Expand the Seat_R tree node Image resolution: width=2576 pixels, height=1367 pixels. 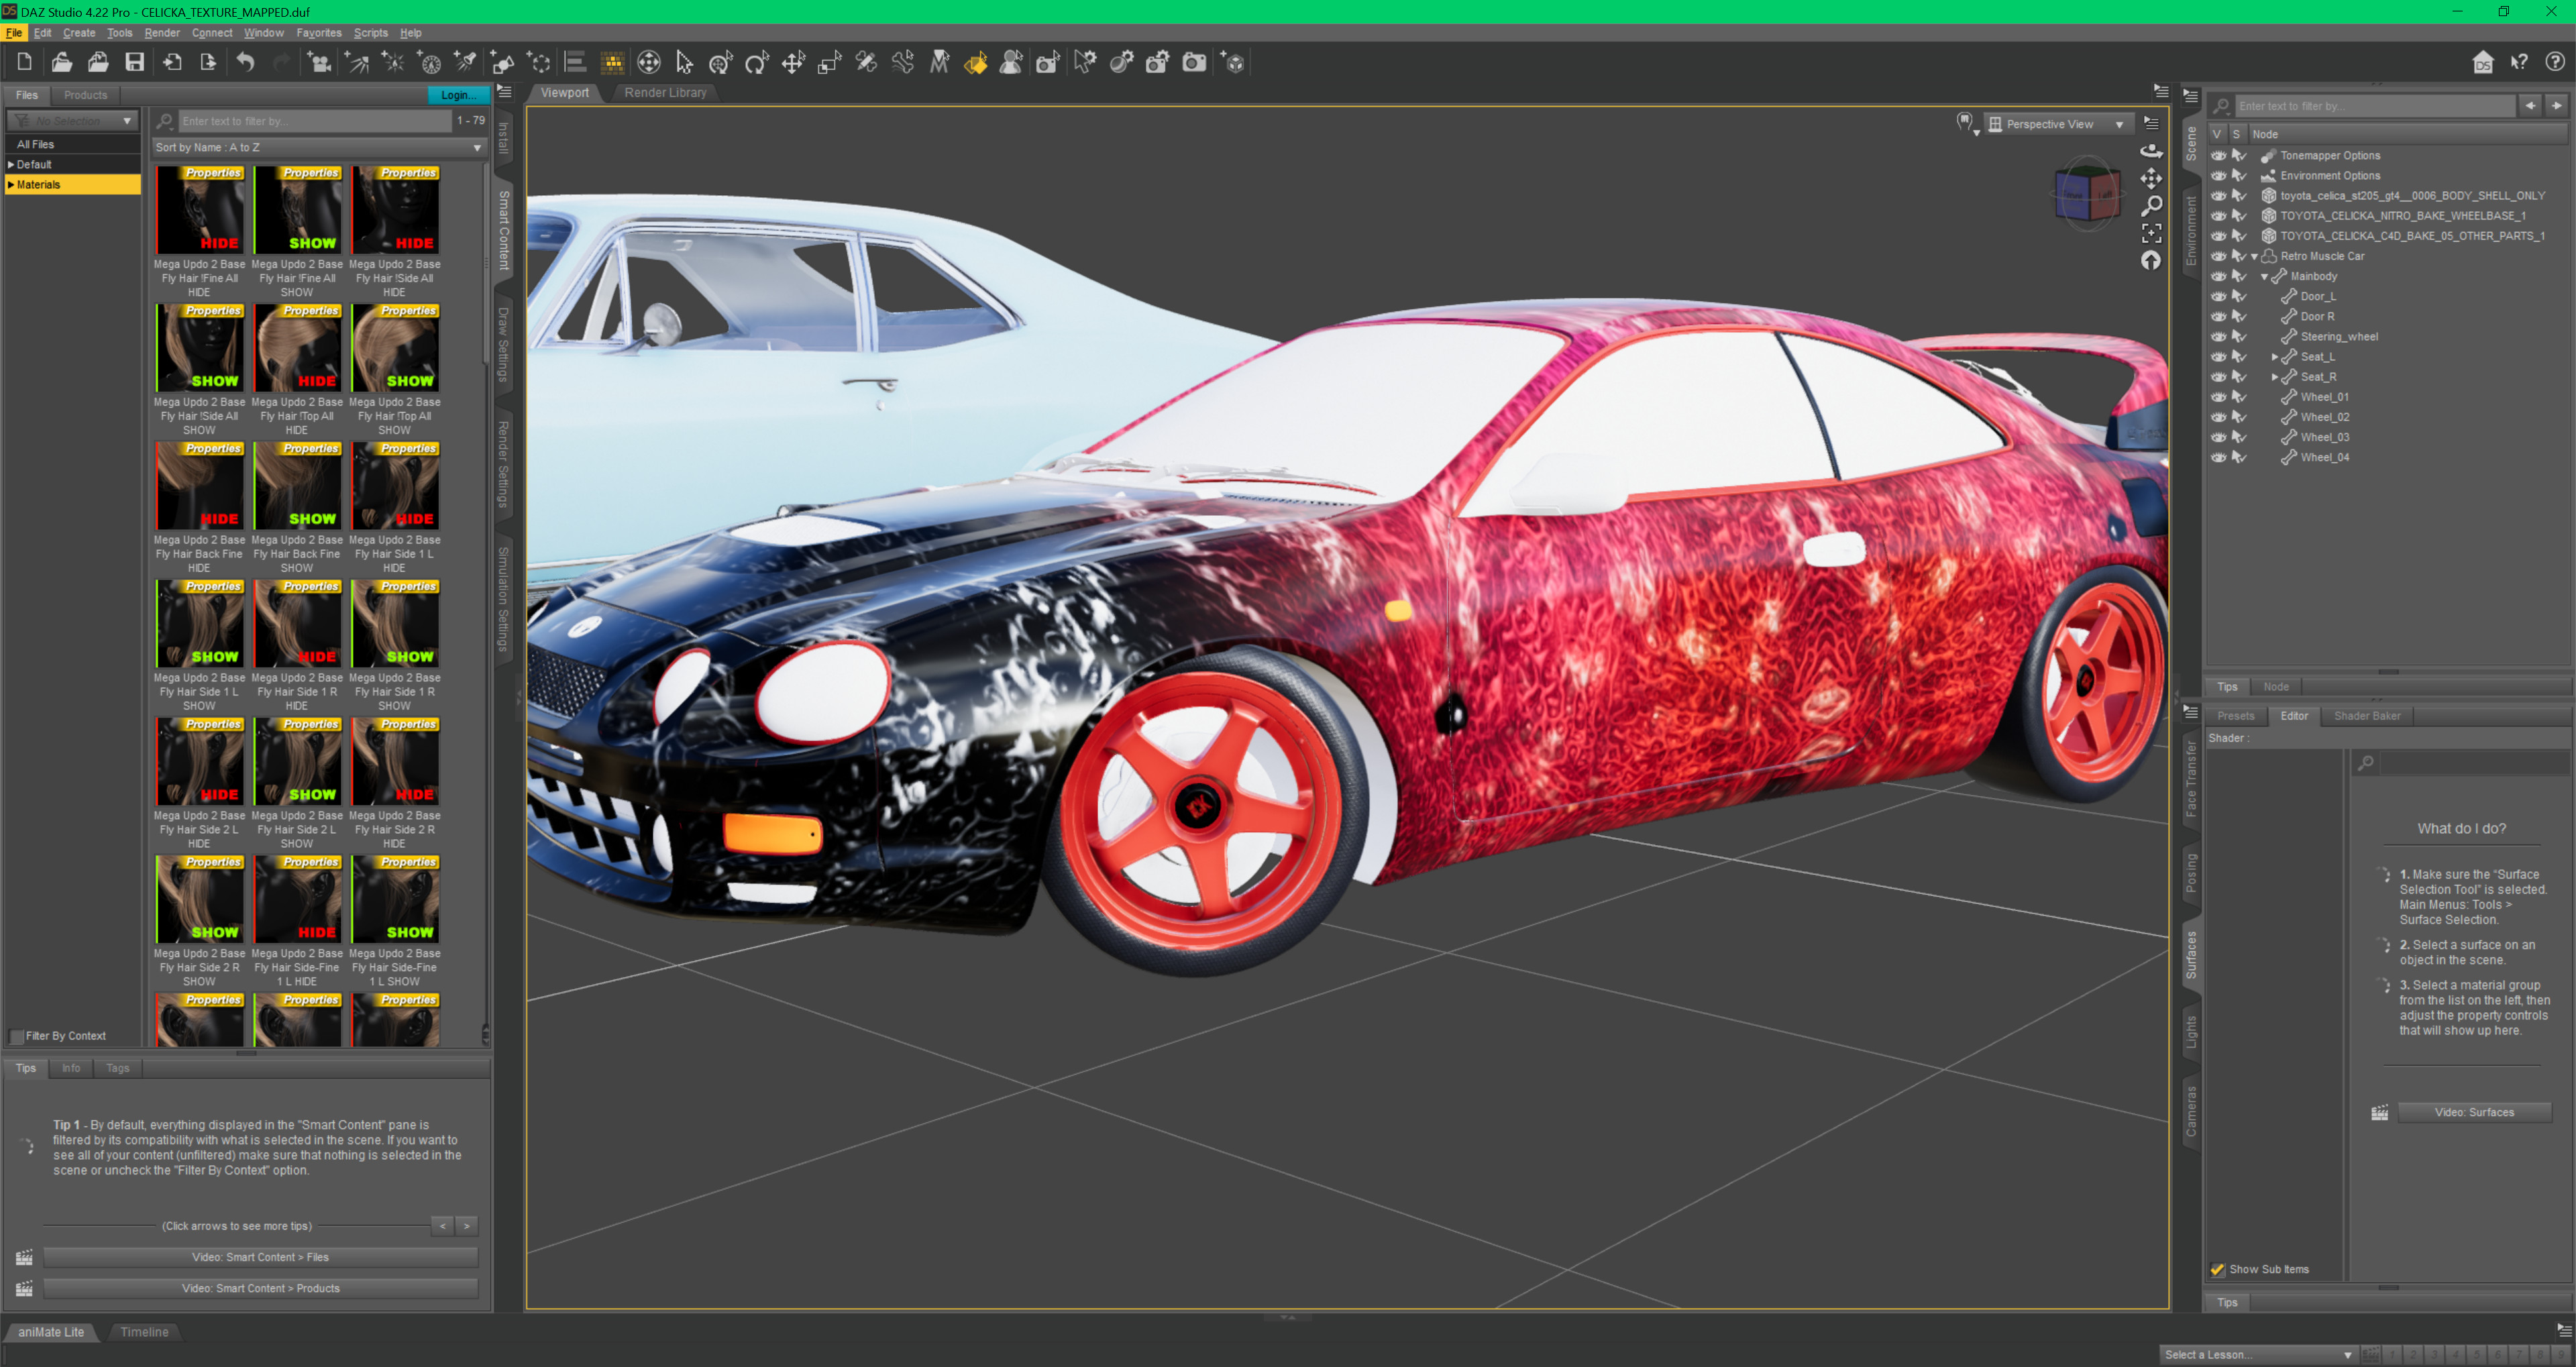(2274, 377)
